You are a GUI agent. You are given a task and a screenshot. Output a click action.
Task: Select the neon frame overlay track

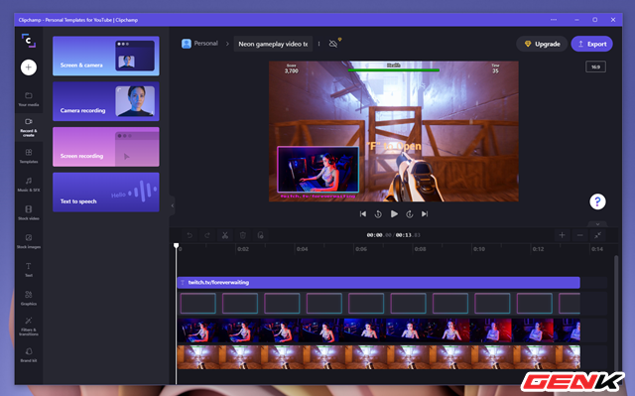tap(379, 304)
